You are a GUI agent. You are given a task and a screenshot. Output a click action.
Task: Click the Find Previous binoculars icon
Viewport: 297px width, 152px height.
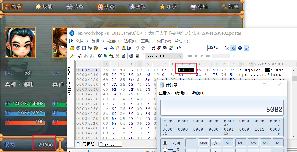[x=159, y=48]
